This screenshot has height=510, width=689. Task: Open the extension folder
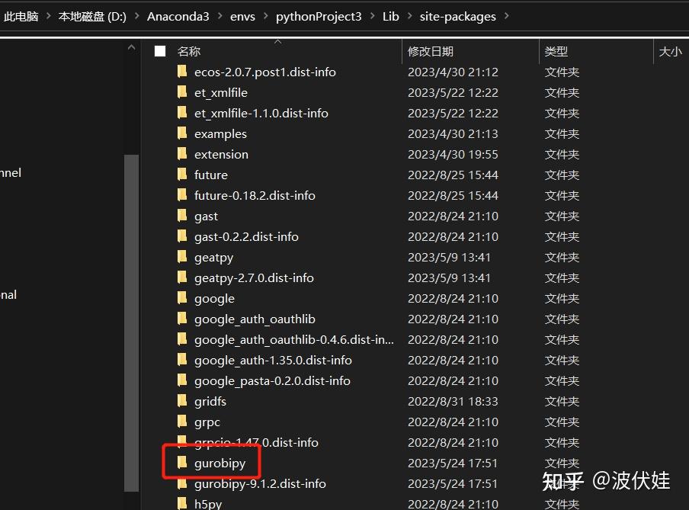(x=221, y=154)
